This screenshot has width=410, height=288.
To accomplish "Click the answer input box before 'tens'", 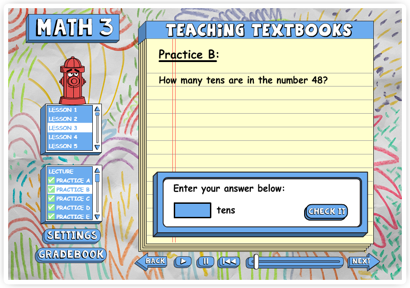I will click(192, 210).
